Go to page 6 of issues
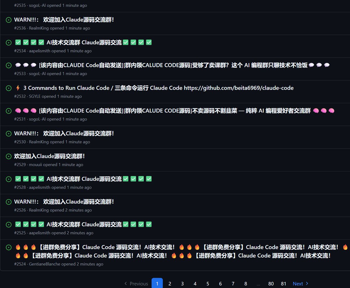Image resolution: width=350 pixels, height=288 pixels. tap(220, 284)
